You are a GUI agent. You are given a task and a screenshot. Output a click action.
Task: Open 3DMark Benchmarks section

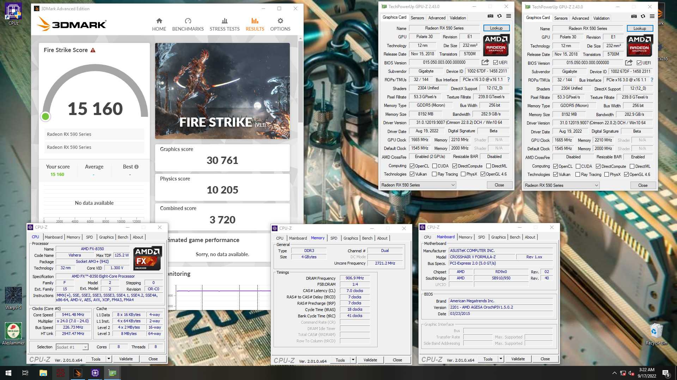188,25
